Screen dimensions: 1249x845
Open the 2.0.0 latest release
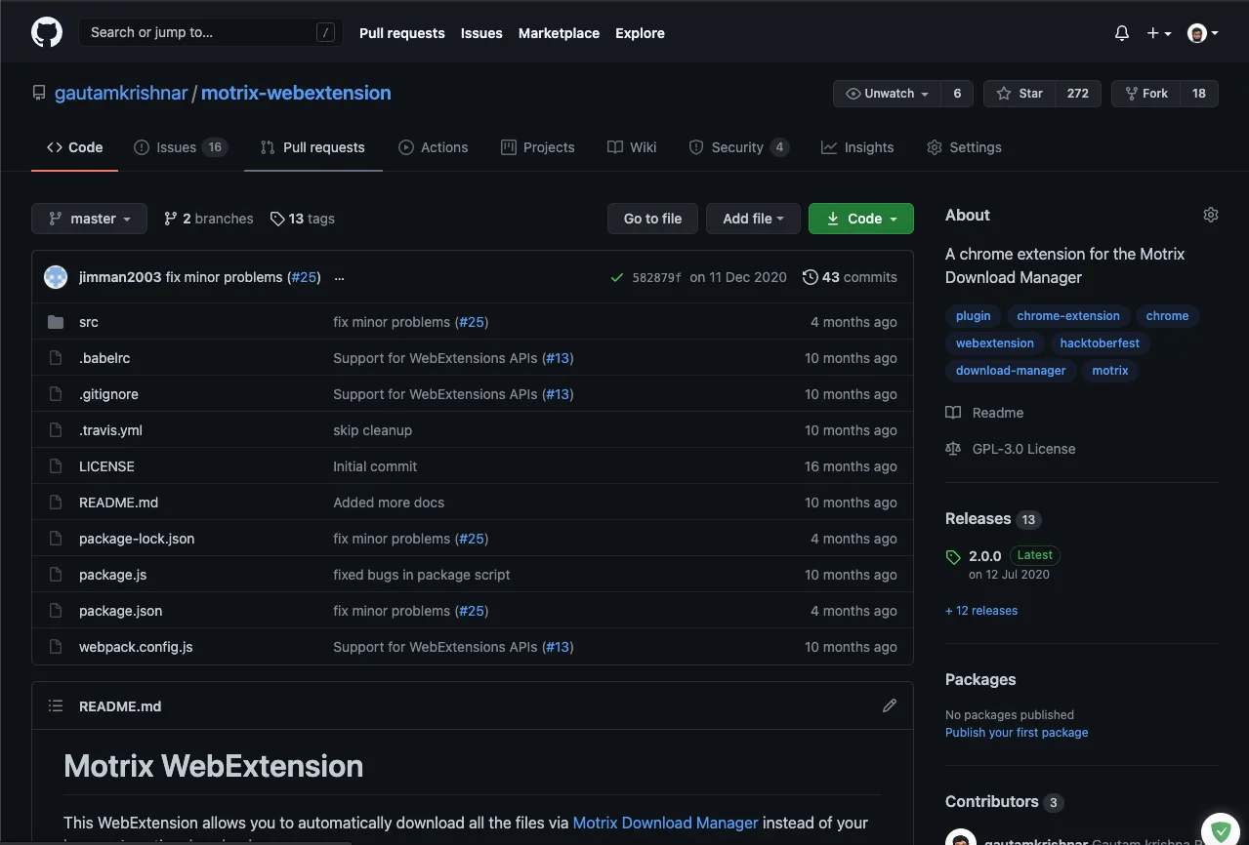pos(985,555)
